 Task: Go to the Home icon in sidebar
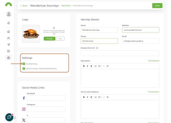point(8,32)
